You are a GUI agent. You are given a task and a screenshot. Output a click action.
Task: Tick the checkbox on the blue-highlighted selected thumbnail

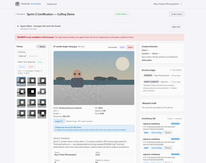22,81
